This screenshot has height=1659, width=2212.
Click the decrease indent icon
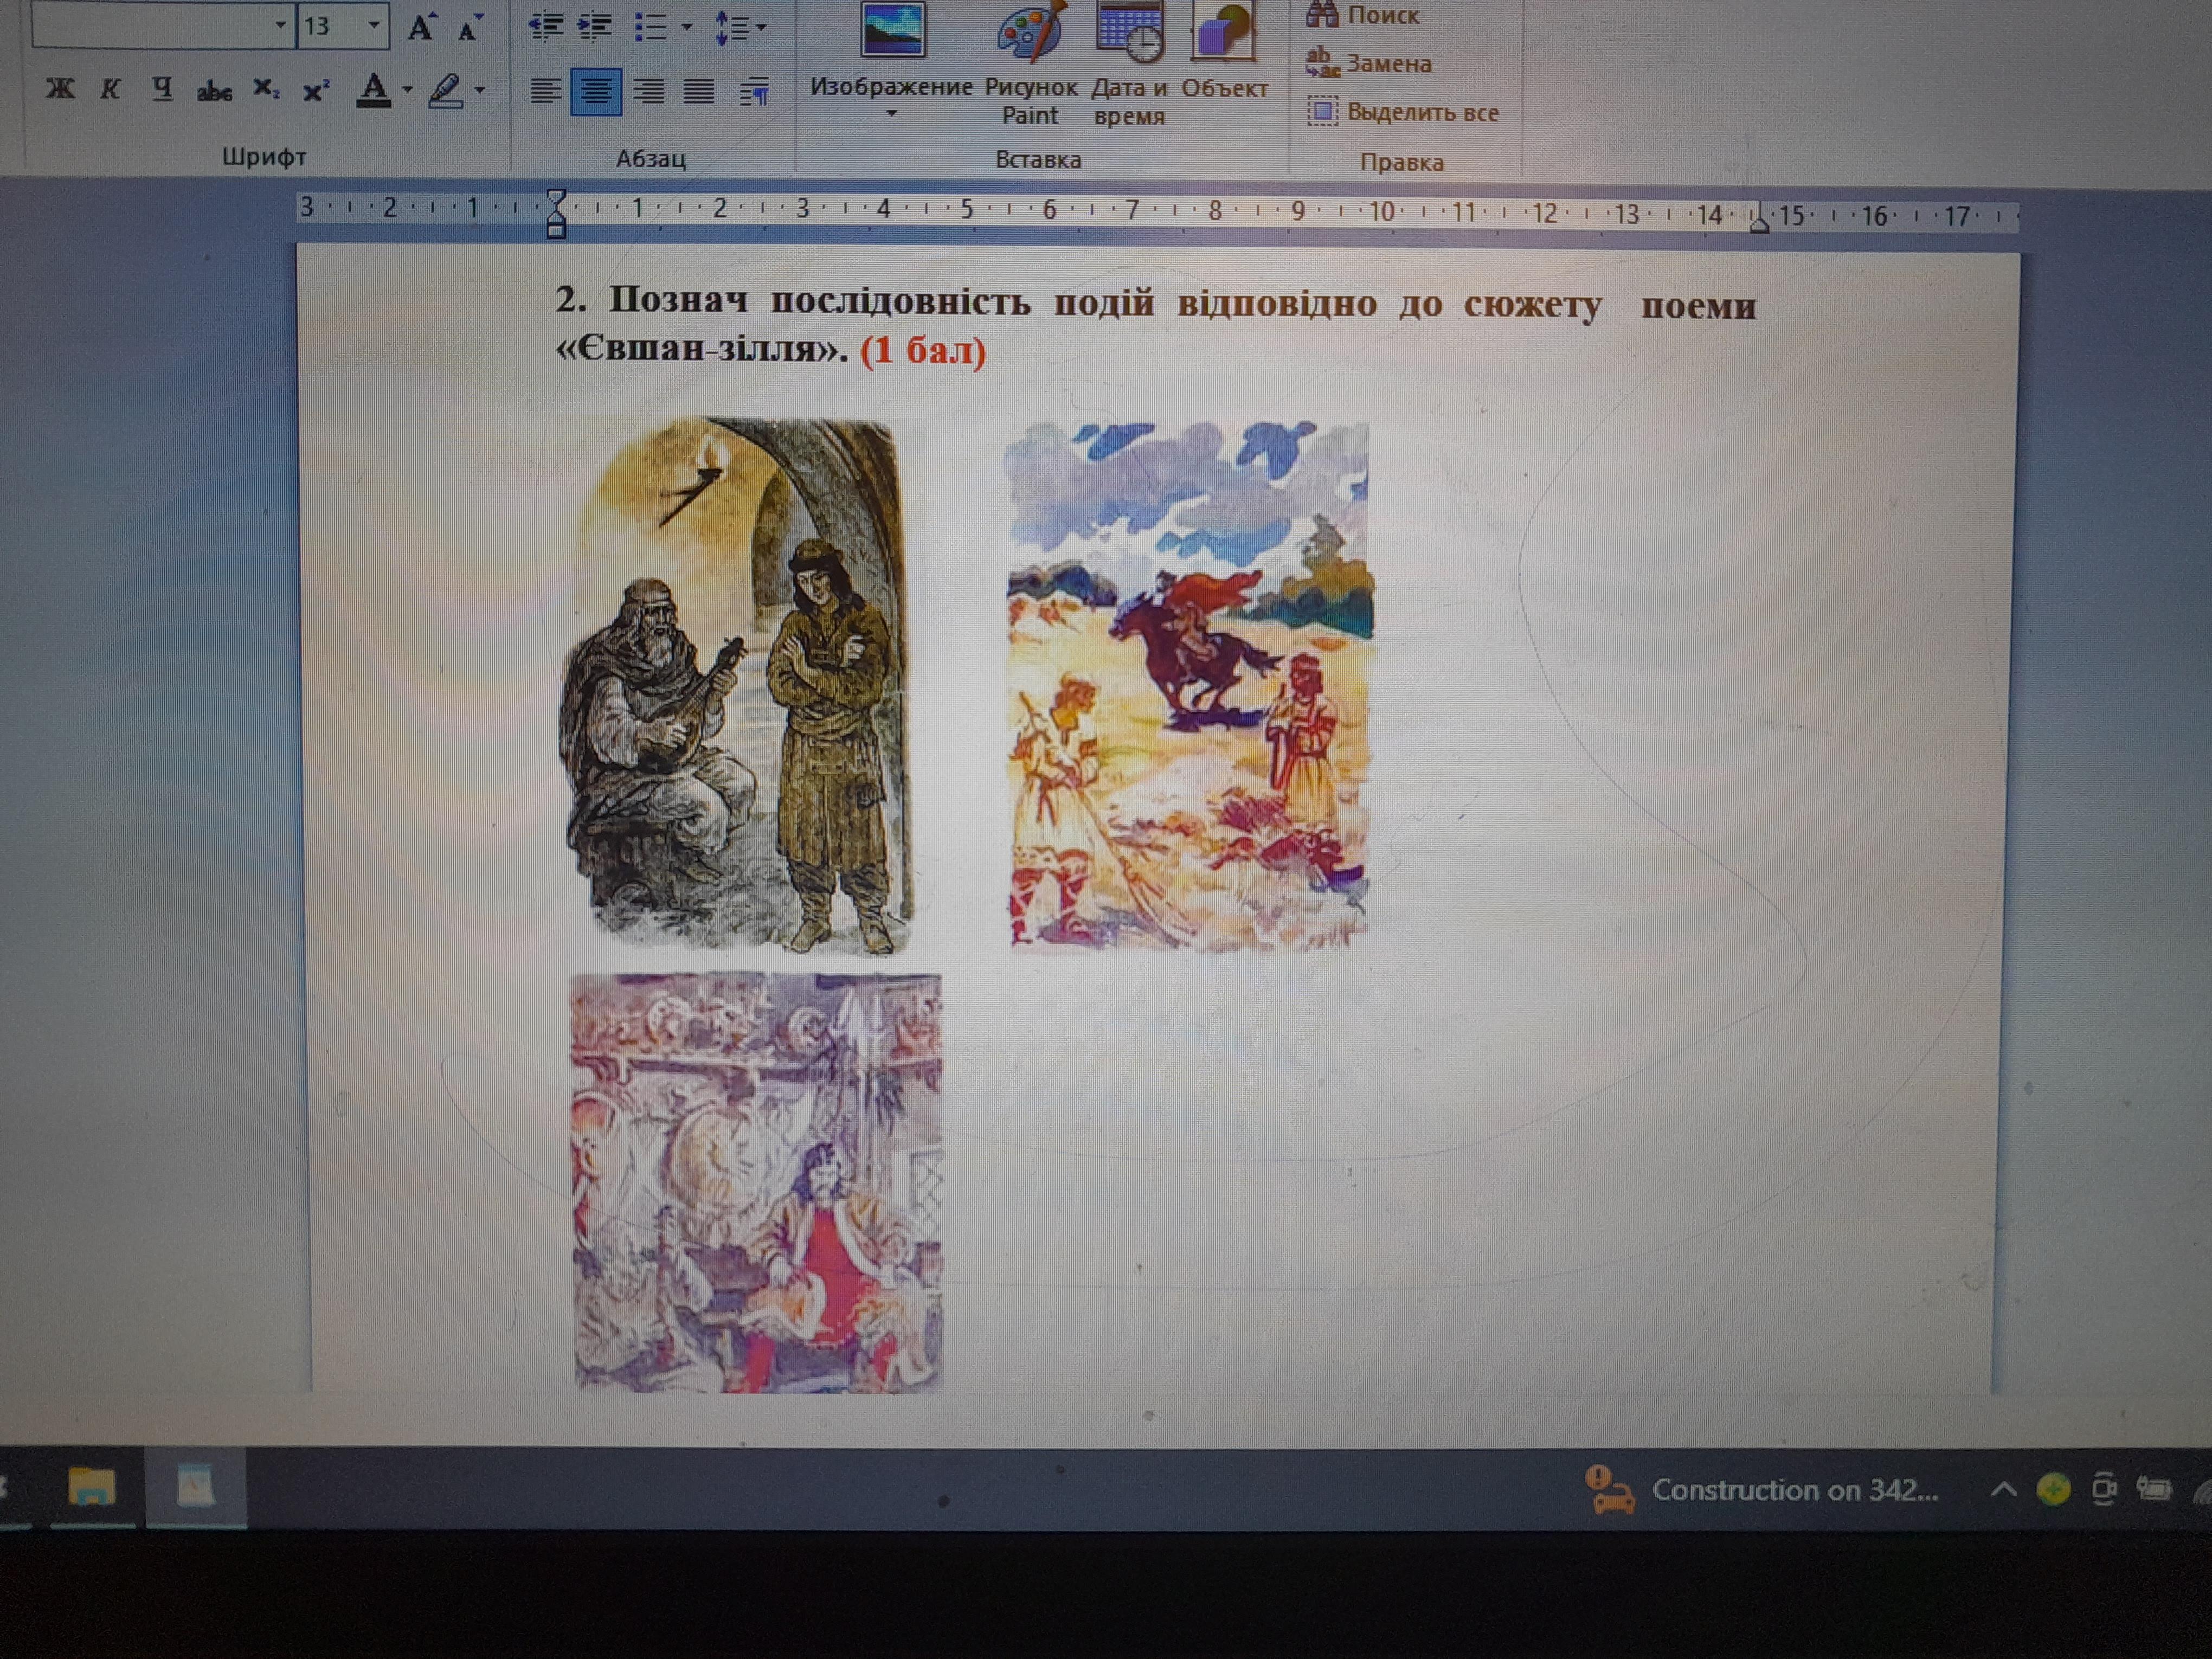click(546, 27)
